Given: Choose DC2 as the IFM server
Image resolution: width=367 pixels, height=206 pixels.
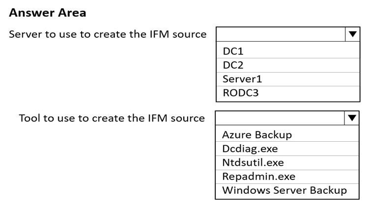Looking at the screenshot, I should 288,65.
